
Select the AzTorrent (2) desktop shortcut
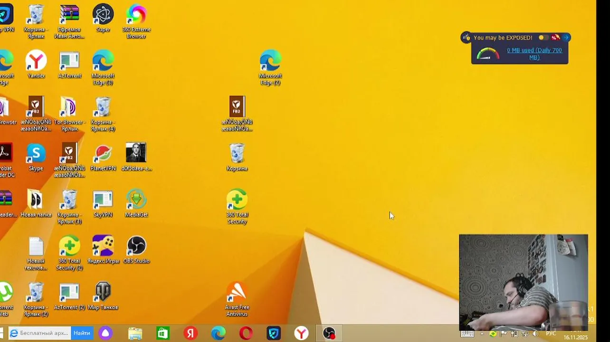pyautogui.click(x=69, y=296)
